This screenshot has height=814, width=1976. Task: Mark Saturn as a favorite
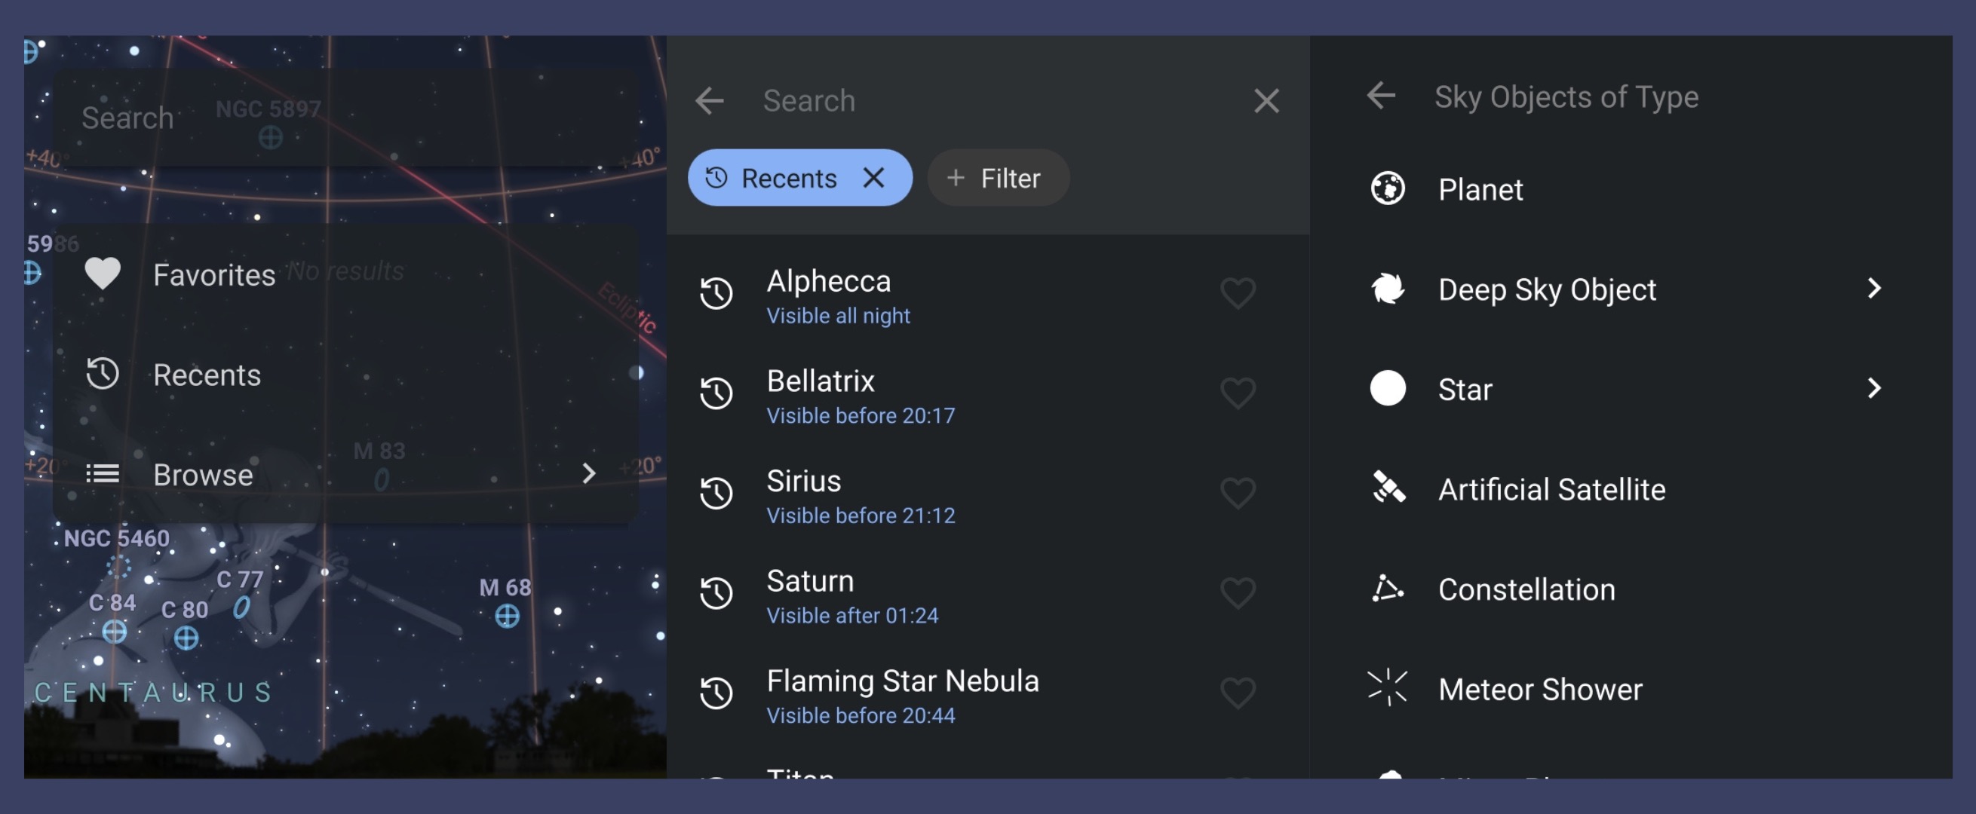coord(1238,594)
